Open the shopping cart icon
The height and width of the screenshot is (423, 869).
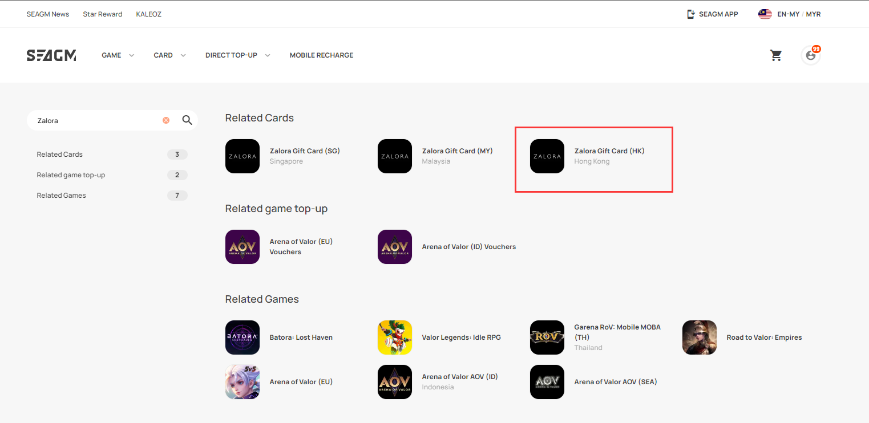tap(775, 55)
